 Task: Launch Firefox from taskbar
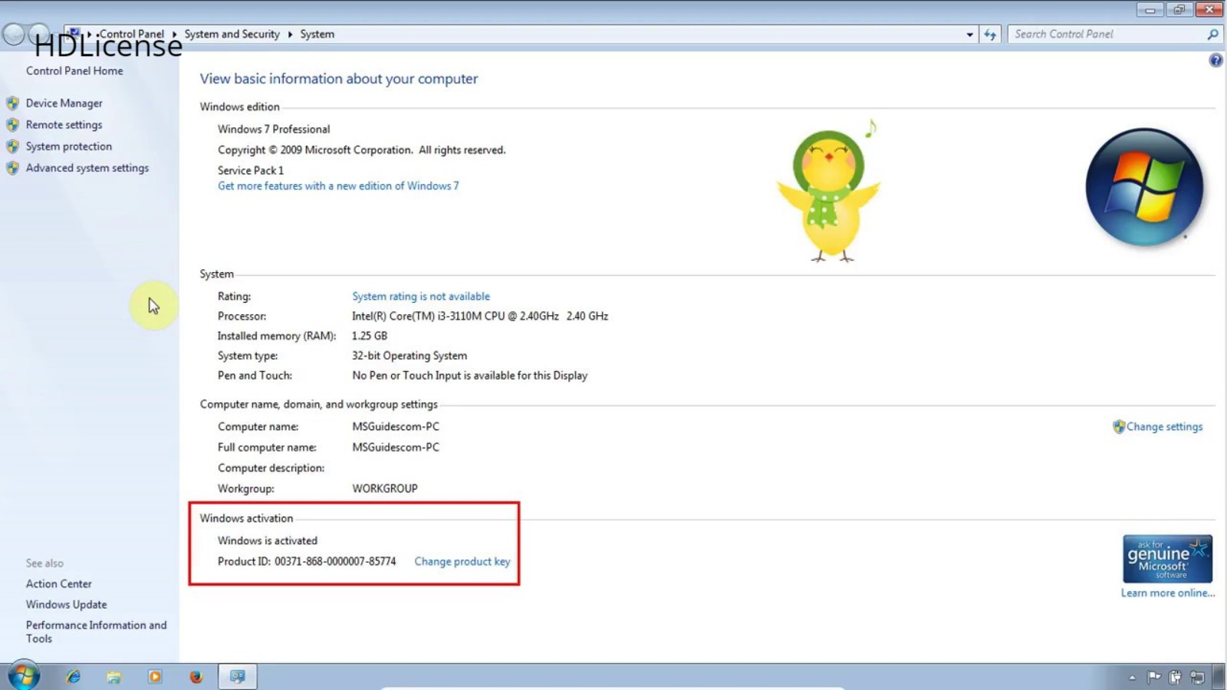pyautogui.click(x=196, y=676)
